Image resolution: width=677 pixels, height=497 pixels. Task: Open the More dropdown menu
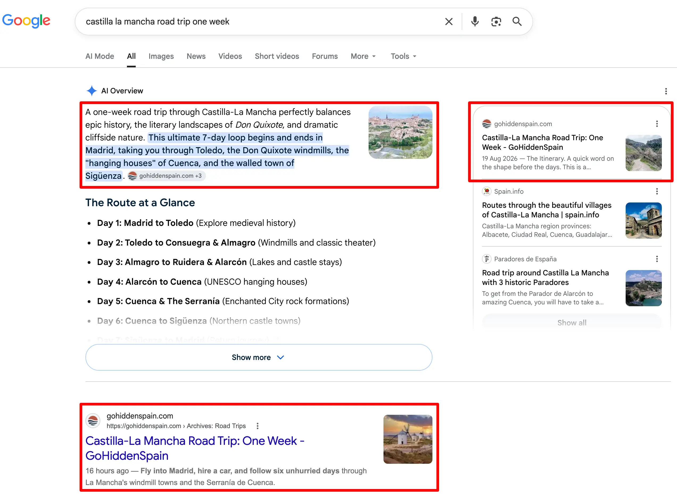[363, 56]
